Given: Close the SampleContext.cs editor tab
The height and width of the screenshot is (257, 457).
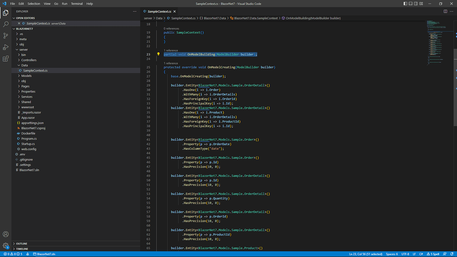Looking at the screenshot, I should tap(175, 11).
